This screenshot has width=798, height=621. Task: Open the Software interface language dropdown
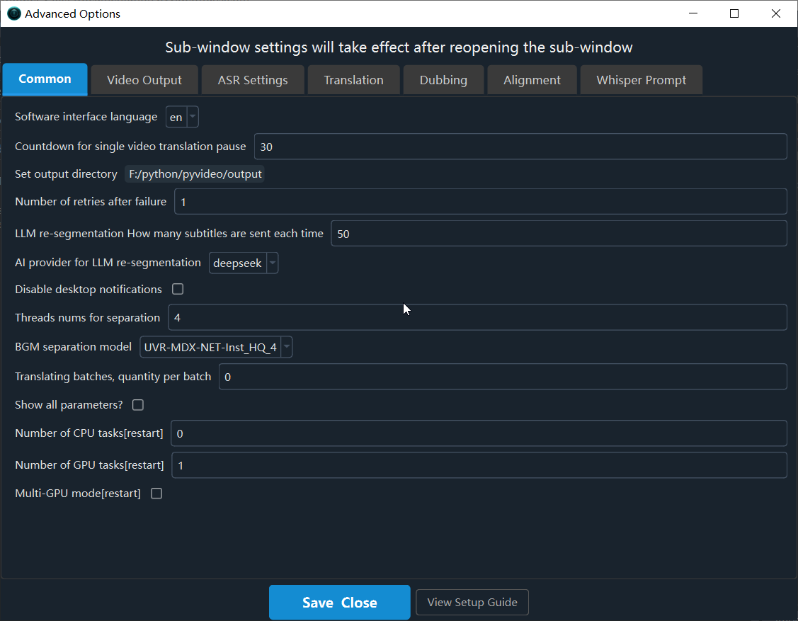[182, 117]
